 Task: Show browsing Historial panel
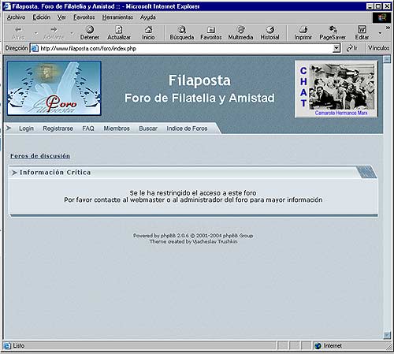tap(269, 33)
